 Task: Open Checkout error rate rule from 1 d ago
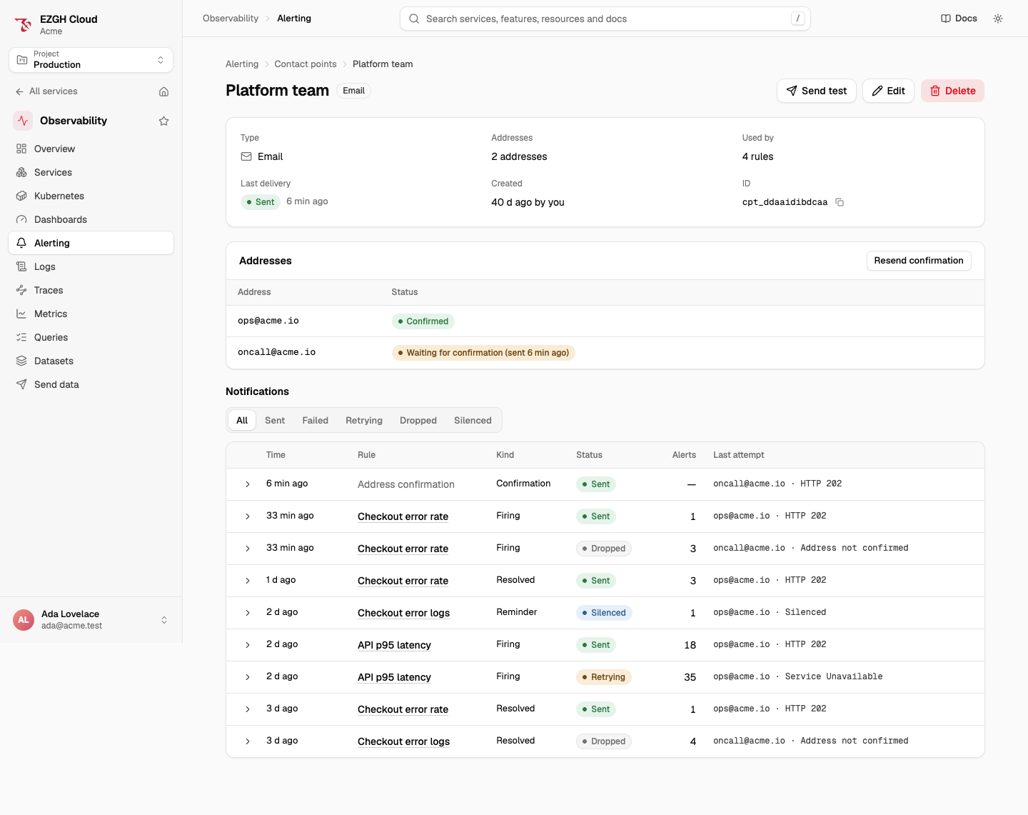coord(403,581)
